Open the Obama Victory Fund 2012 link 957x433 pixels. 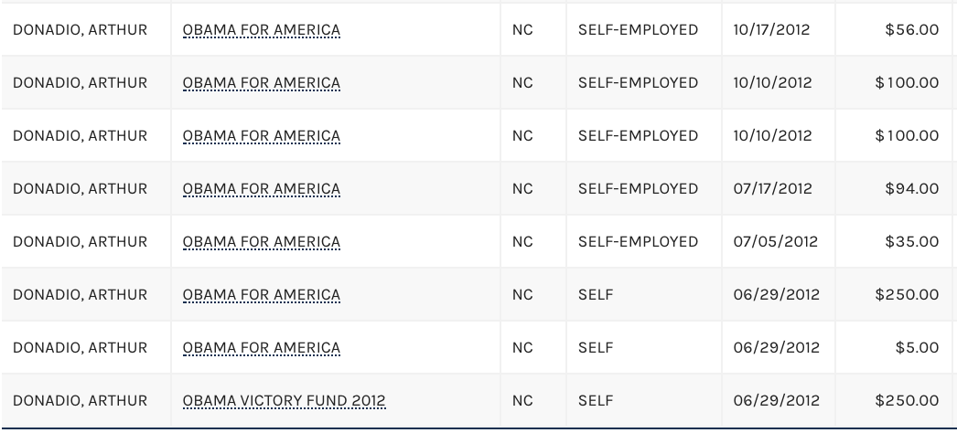coord(284,401)
